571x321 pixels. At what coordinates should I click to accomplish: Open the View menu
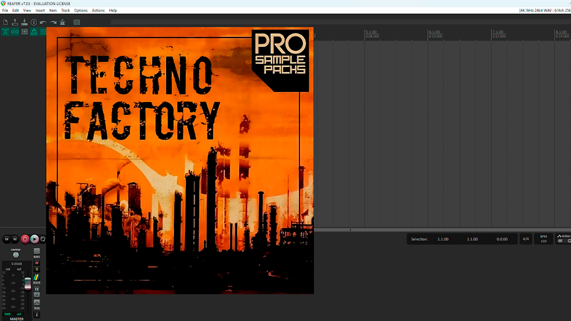point(27,11)
